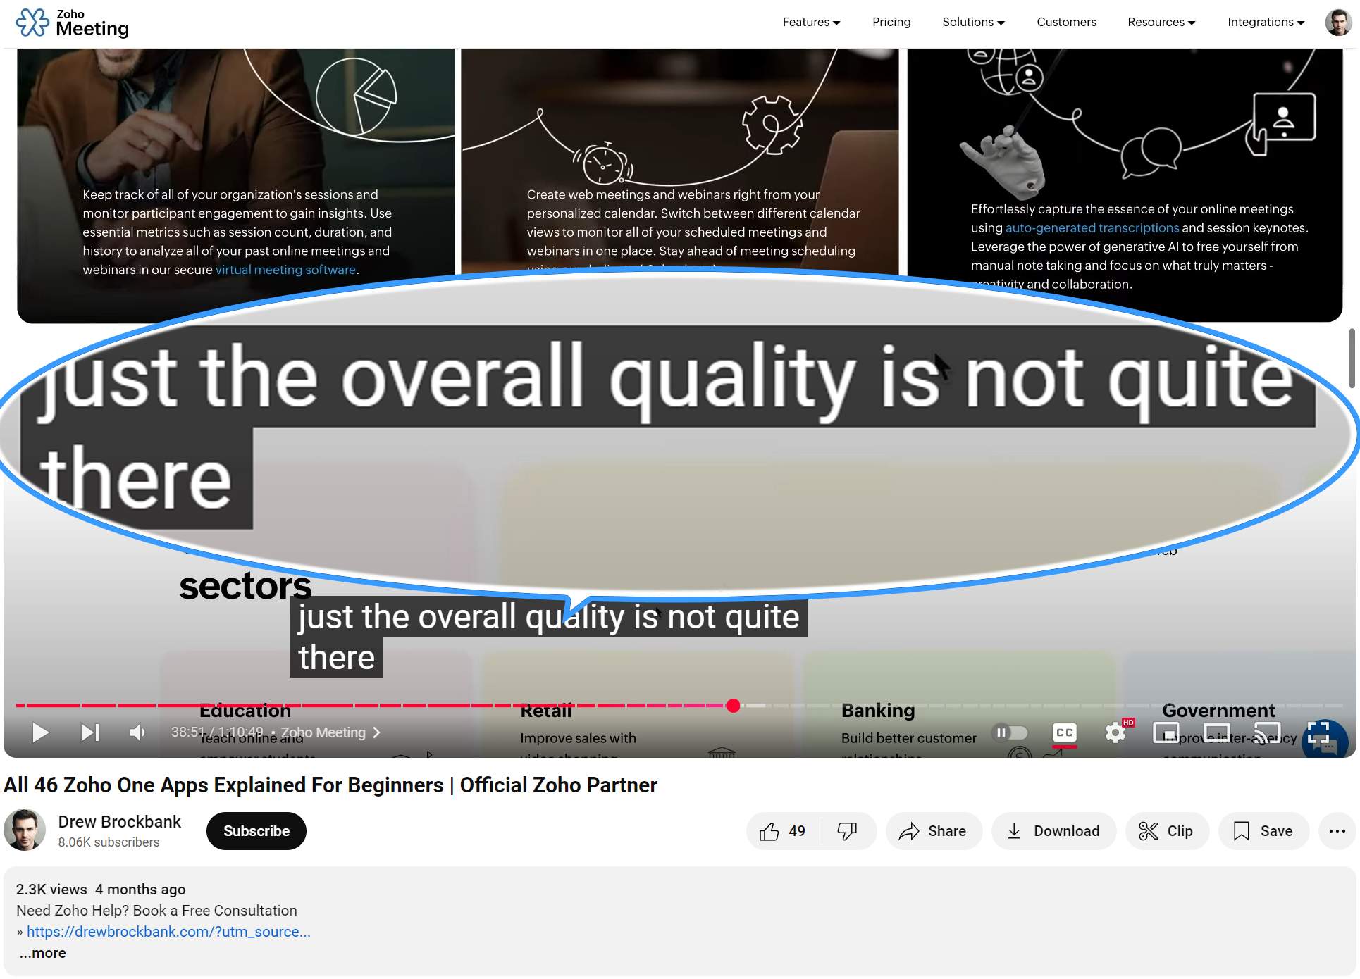Enable miniplayer mode
Screen dimensions: 1360x979
click(1166, 732)
